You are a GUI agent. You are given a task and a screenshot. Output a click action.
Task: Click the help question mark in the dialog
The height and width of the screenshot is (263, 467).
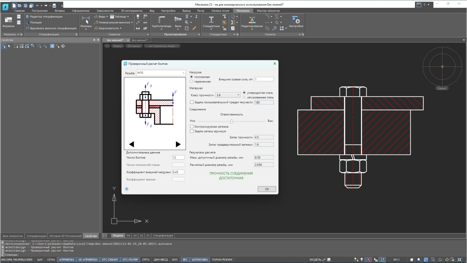click(127, 189)
